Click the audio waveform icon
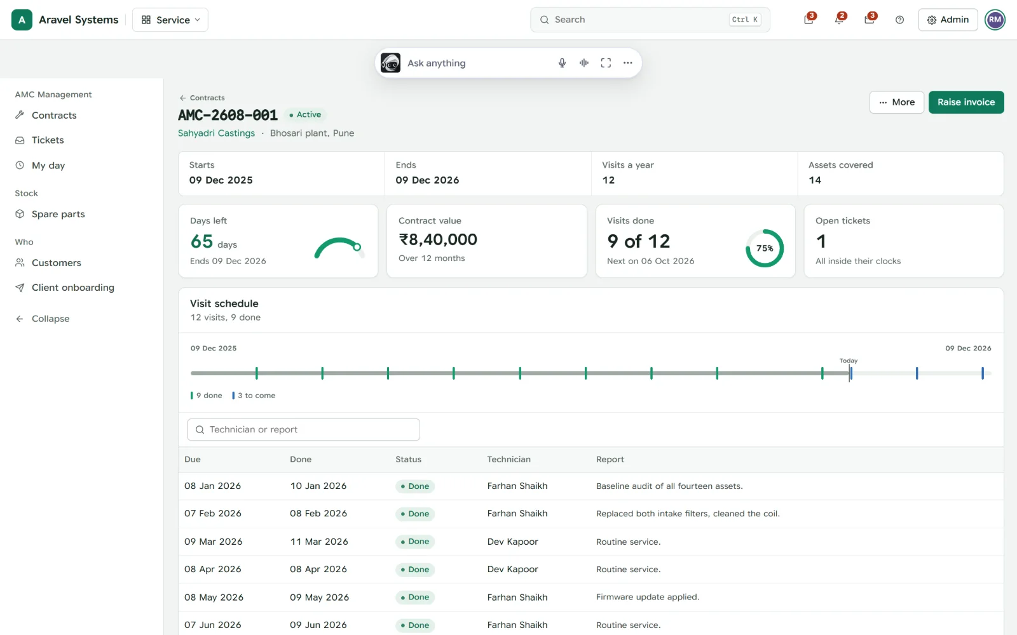The height and width of the screenshot is (635, 1017). (x=584, y=63)
